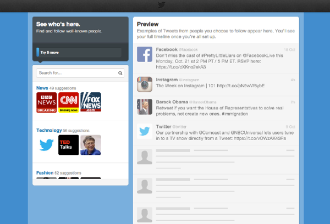The width and height of the screenshot is (330, 224).
Task: Click the Twitter name in fourth tweet
Action: tap(163, 126)
